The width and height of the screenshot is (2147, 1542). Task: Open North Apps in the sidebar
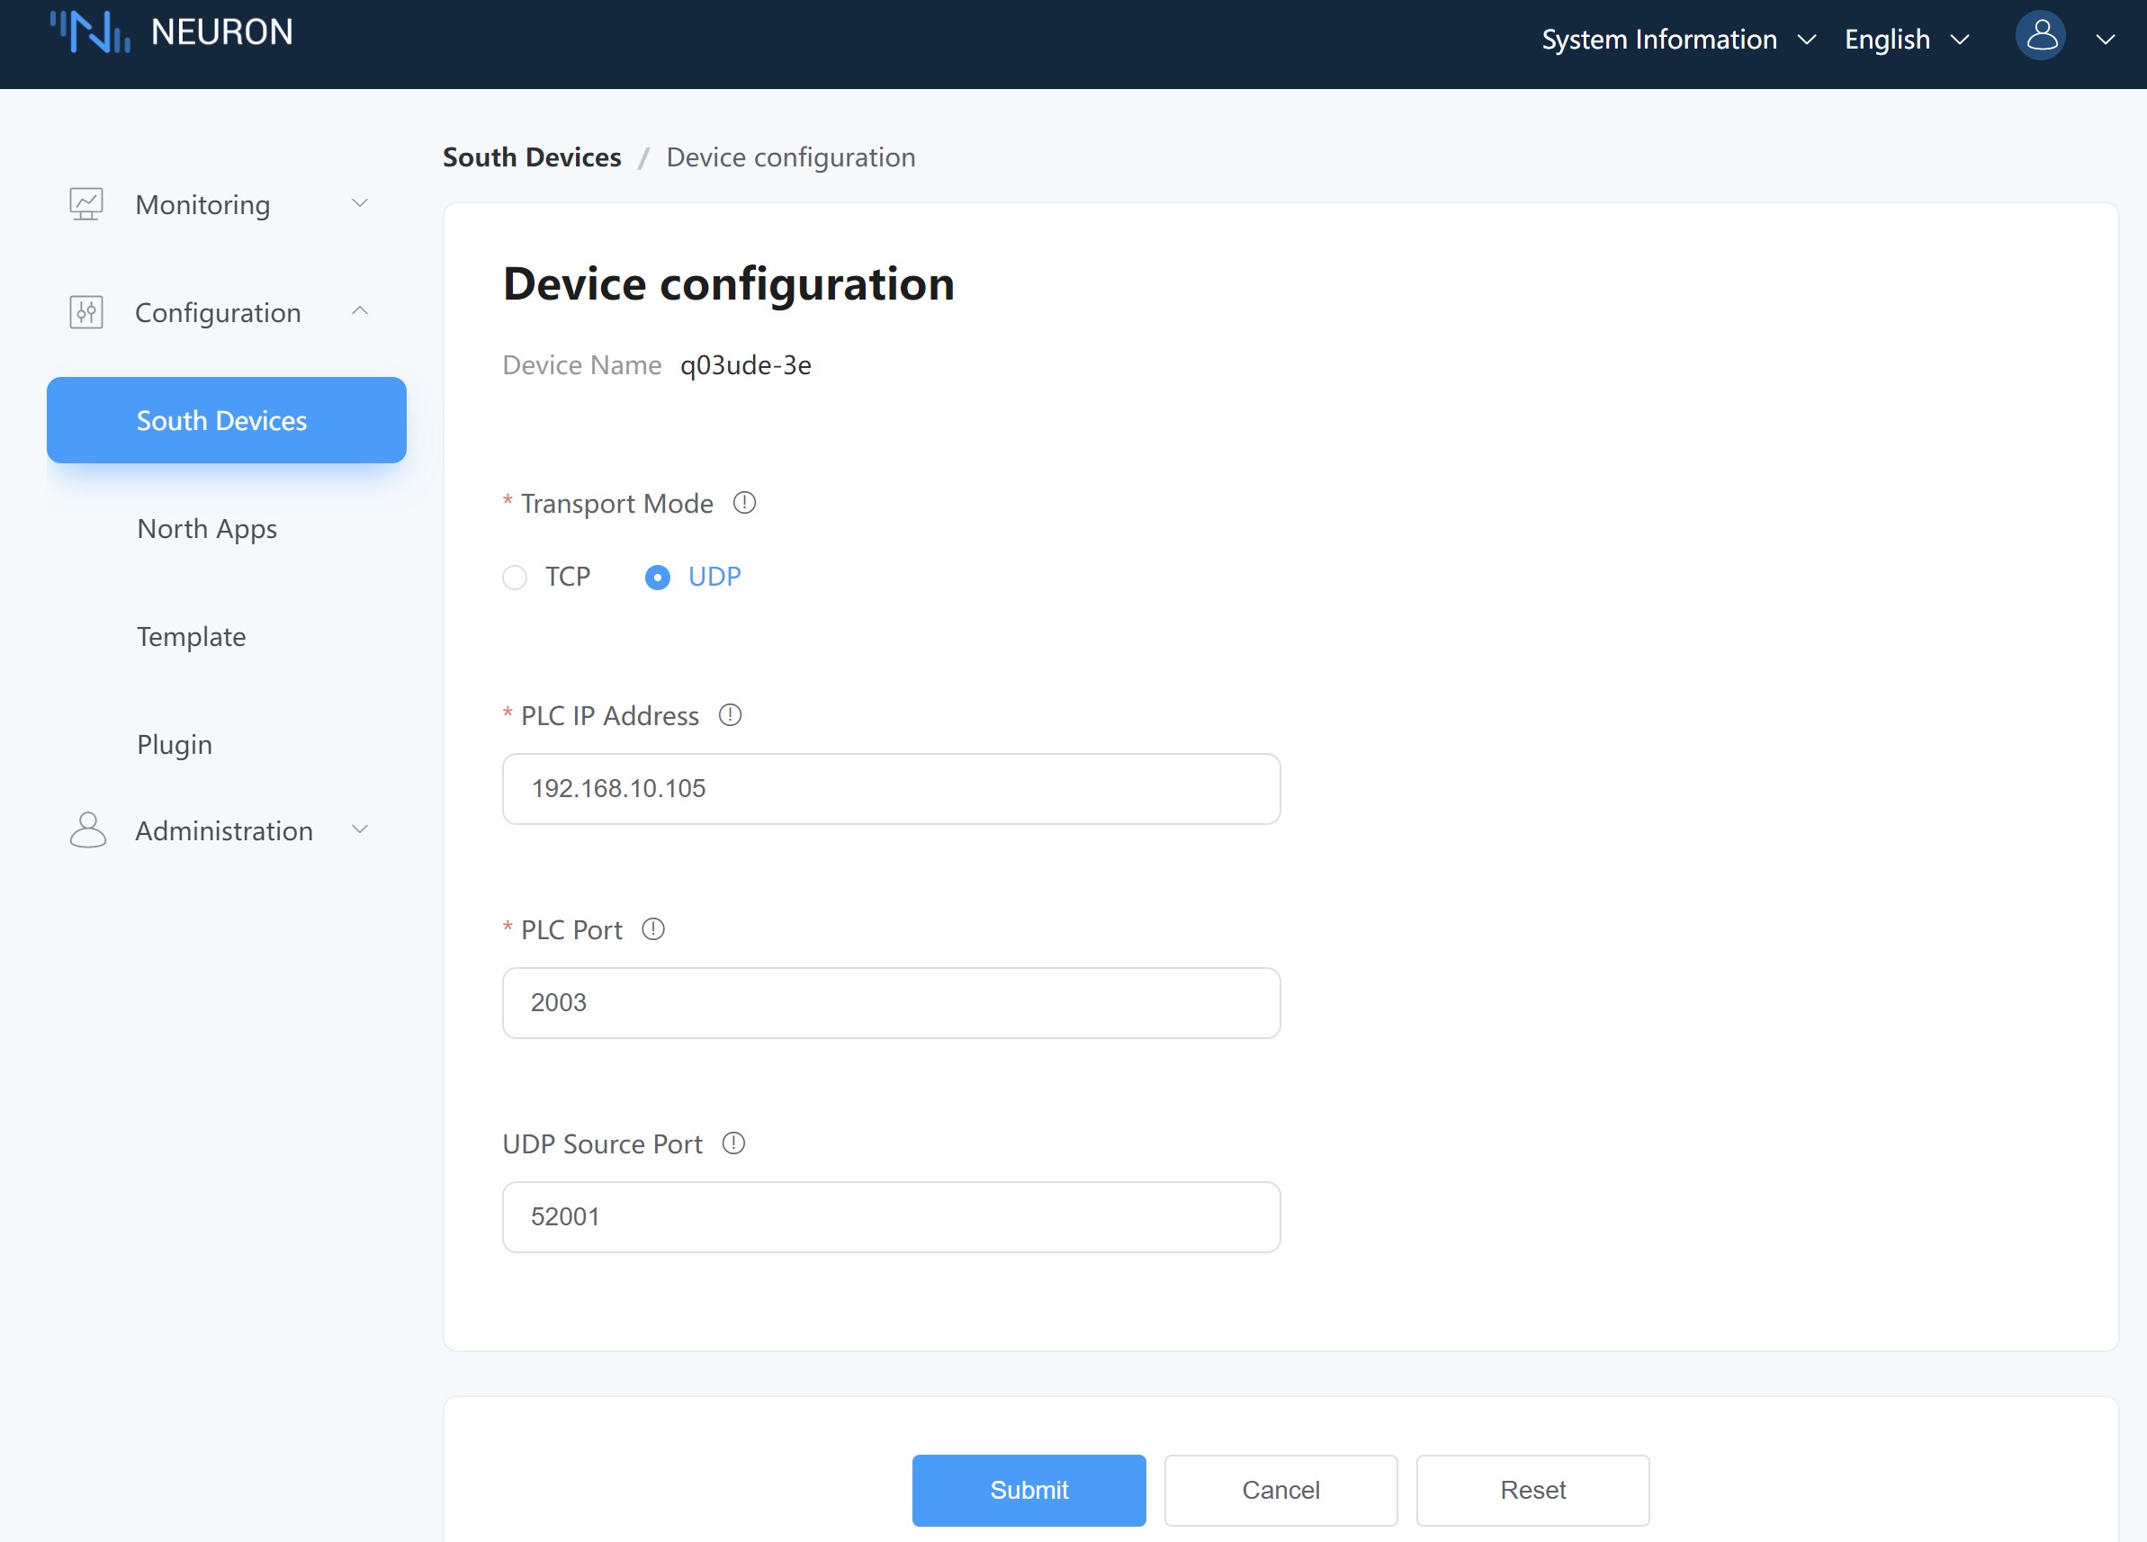coord(207,528)
